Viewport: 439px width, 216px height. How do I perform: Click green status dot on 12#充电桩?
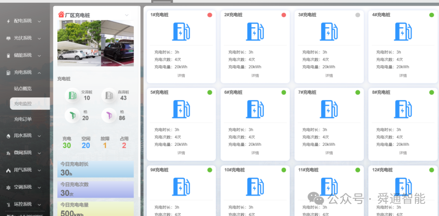pyautogui.click(x=431, y=170)
